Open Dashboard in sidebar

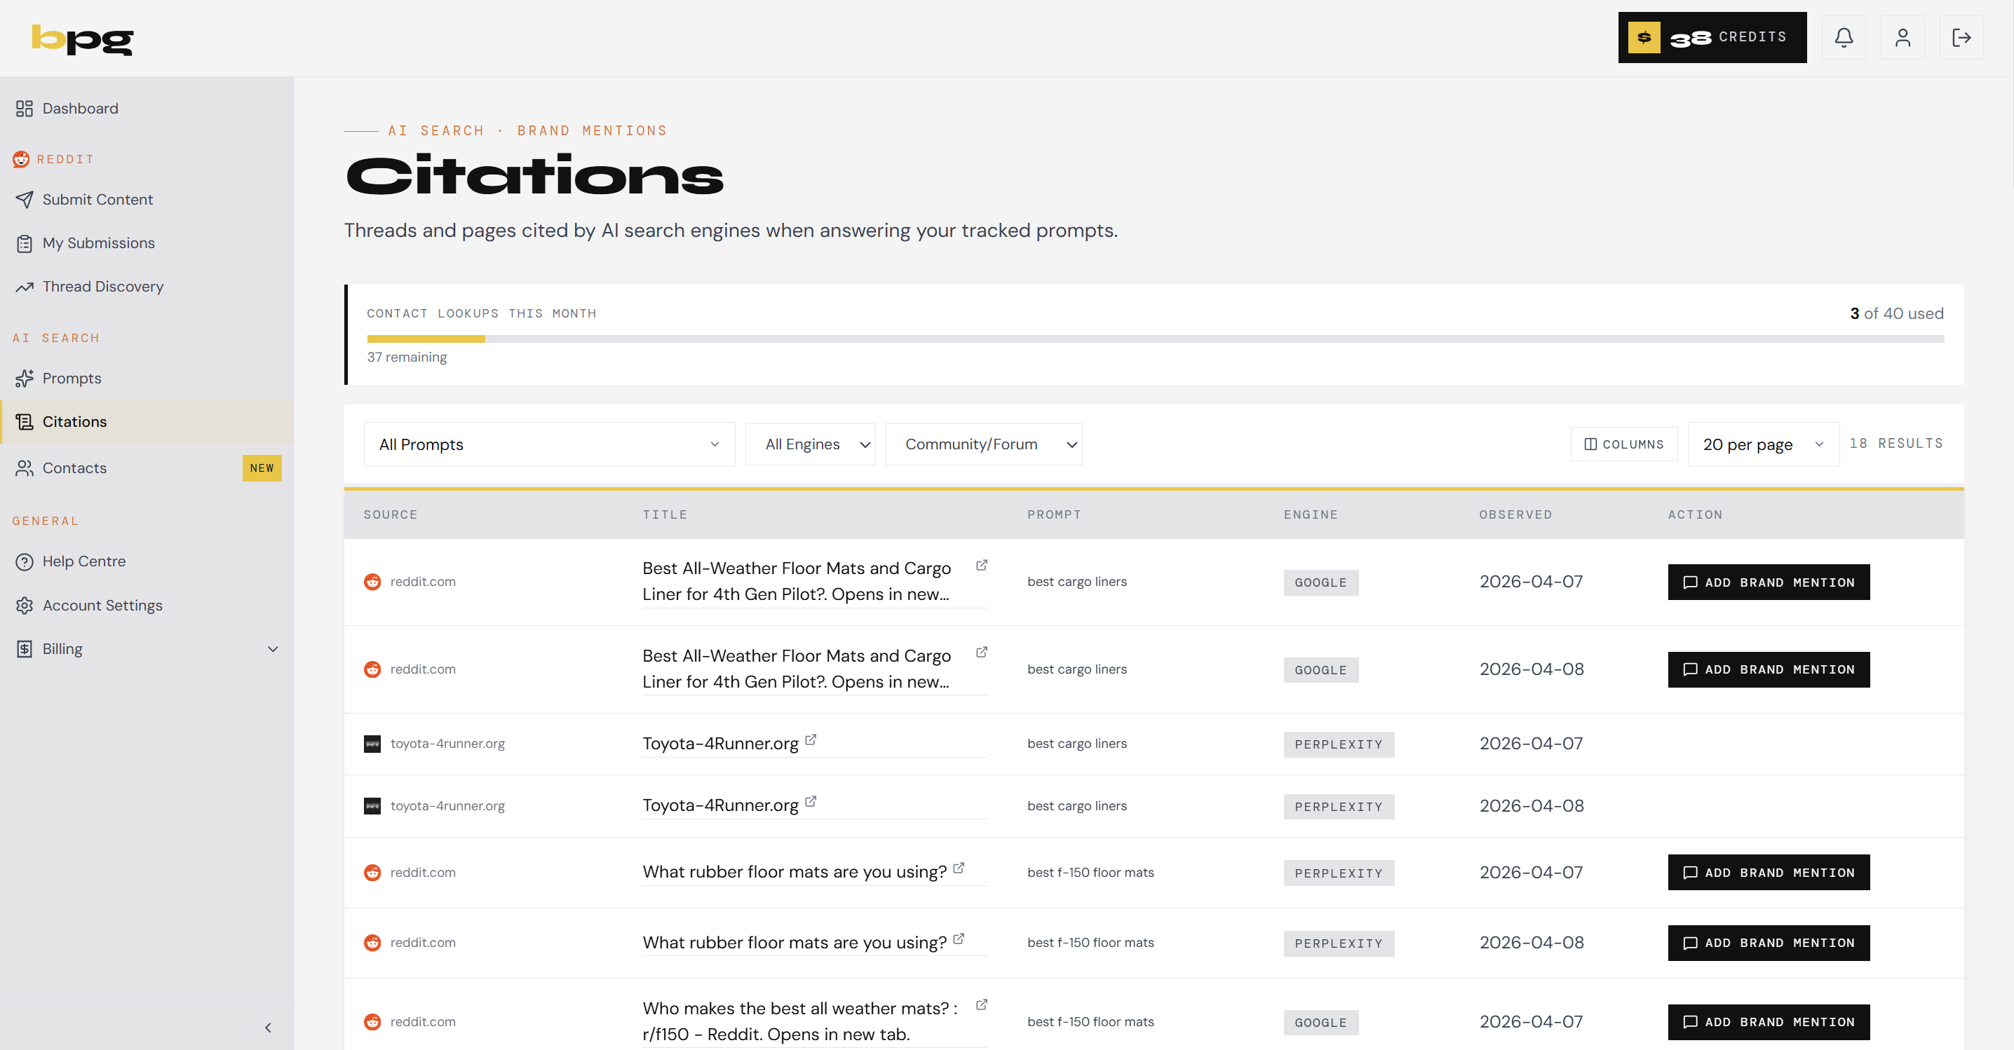(147, 109)
